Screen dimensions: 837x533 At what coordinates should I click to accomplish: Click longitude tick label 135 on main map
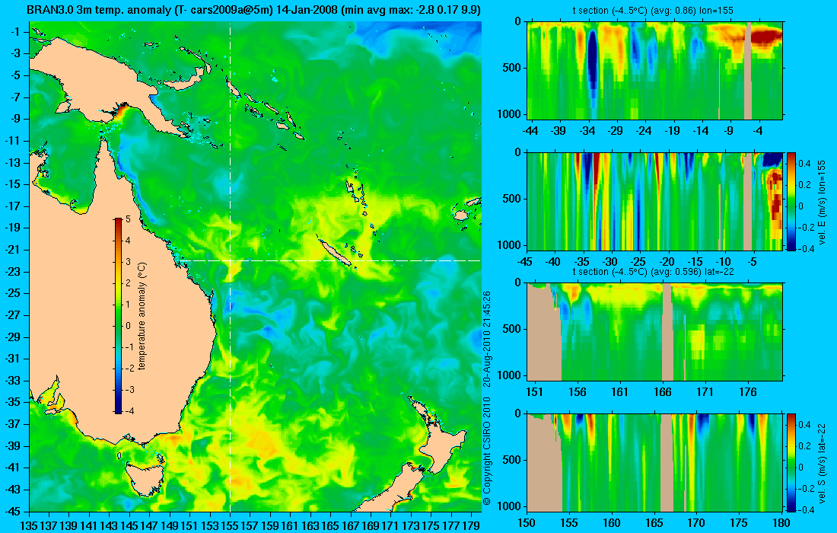(x=29, y=526)
